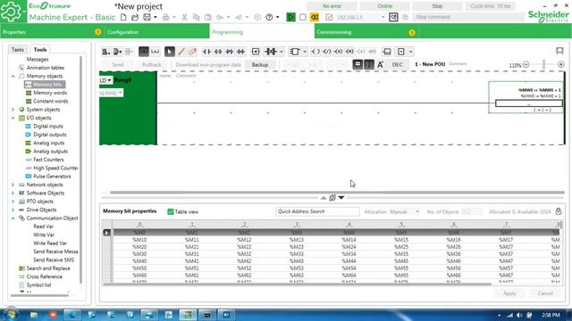Open the function block dropdown
The width and height of the screenshot is (572, 321).
pyautogui.click(x=305, y=52)
